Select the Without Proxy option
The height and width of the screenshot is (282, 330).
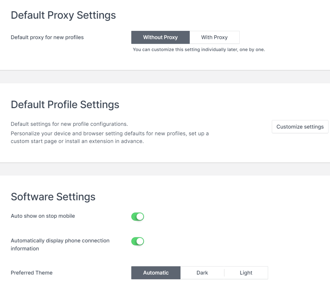tap(160, 37)
